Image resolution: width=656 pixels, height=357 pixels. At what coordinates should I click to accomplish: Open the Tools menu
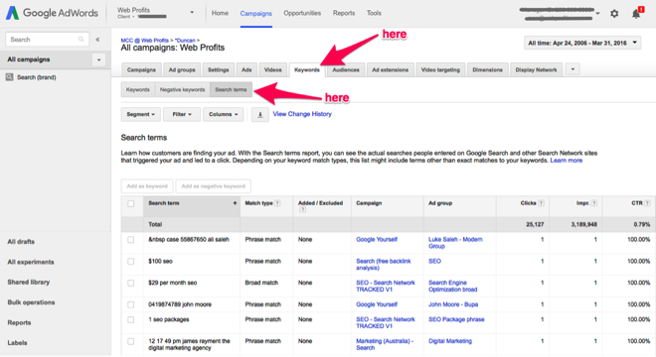tap(374, 13)
